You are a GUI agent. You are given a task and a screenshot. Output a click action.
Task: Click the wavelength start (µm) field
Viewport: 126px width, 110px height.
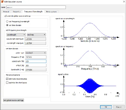[35, 39]
